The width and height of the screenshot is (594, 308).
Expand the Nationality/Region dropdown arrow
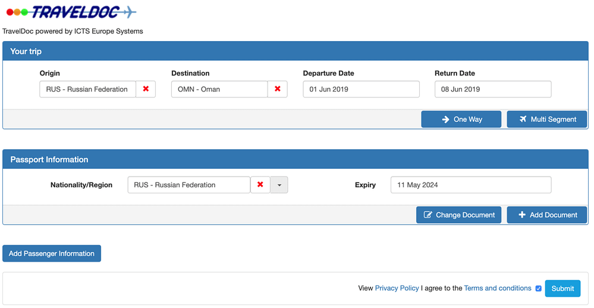pyautogui.click(x=279, y=185)
